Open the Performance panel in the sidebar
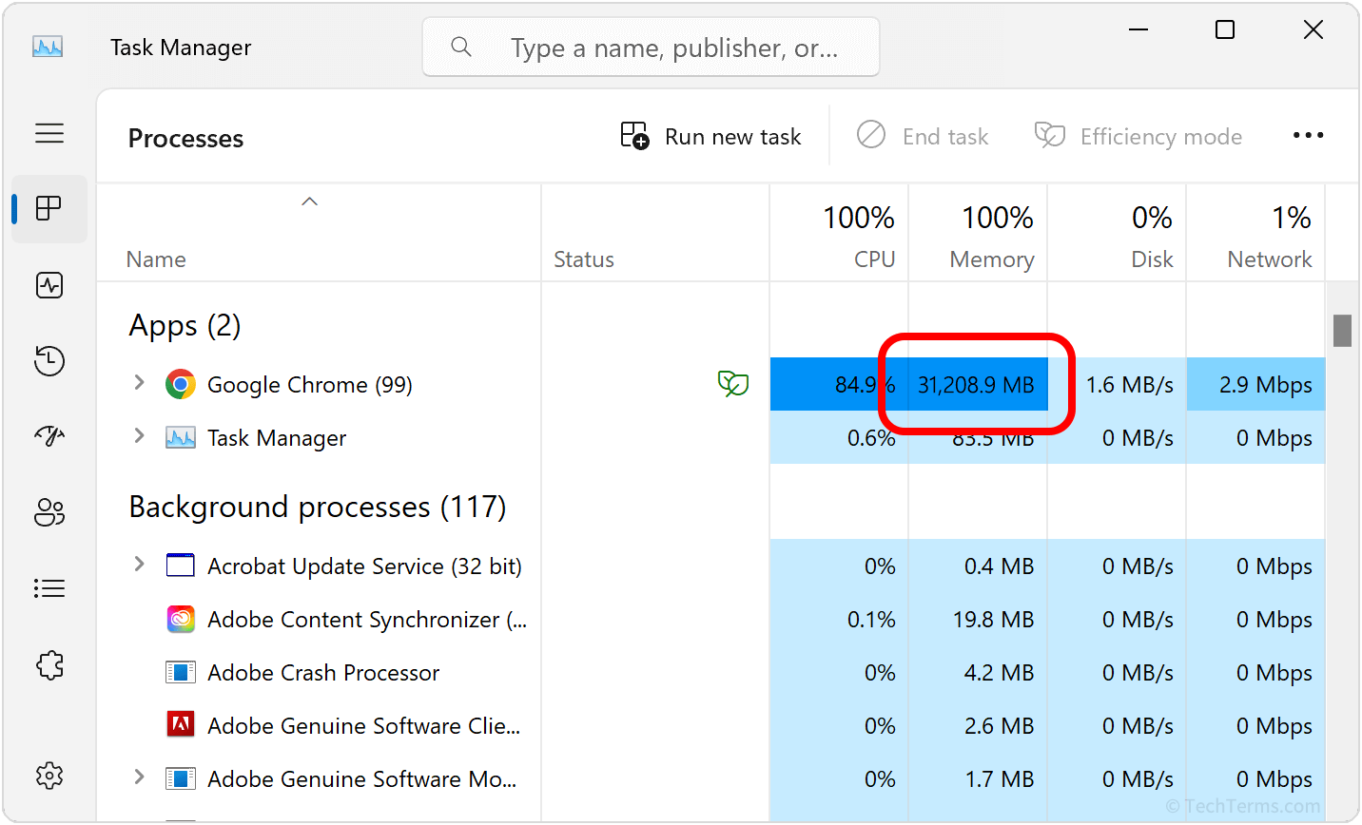Screen dimensions: 1362x825 [x=49, y=284]
